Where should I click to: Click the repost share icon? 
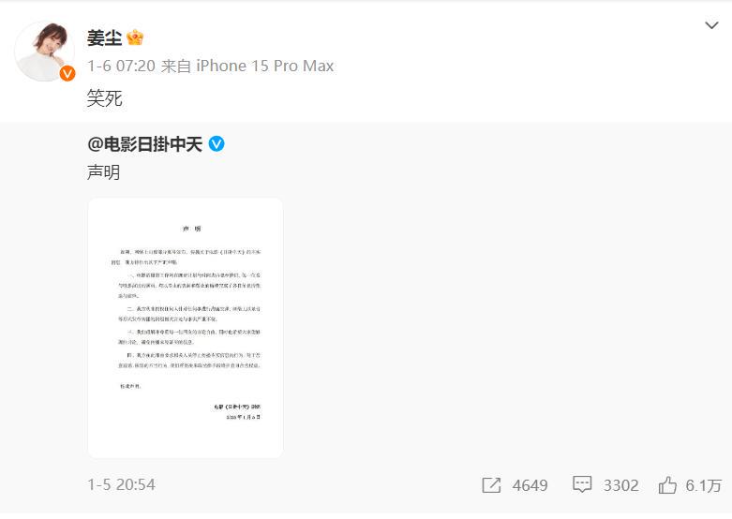tap(491, 485)
